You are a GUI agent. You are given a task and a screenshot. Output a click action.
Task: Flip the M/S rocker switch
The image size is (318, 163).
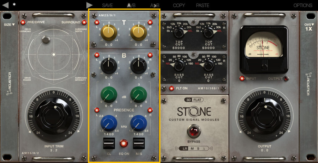point(139,144)
